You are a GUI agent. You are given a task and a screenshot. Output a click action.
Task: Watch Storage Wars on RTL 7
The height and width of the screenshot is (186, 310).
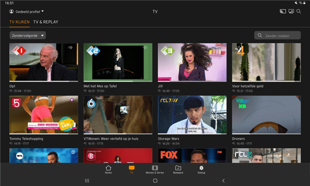[x=192, y=115]
